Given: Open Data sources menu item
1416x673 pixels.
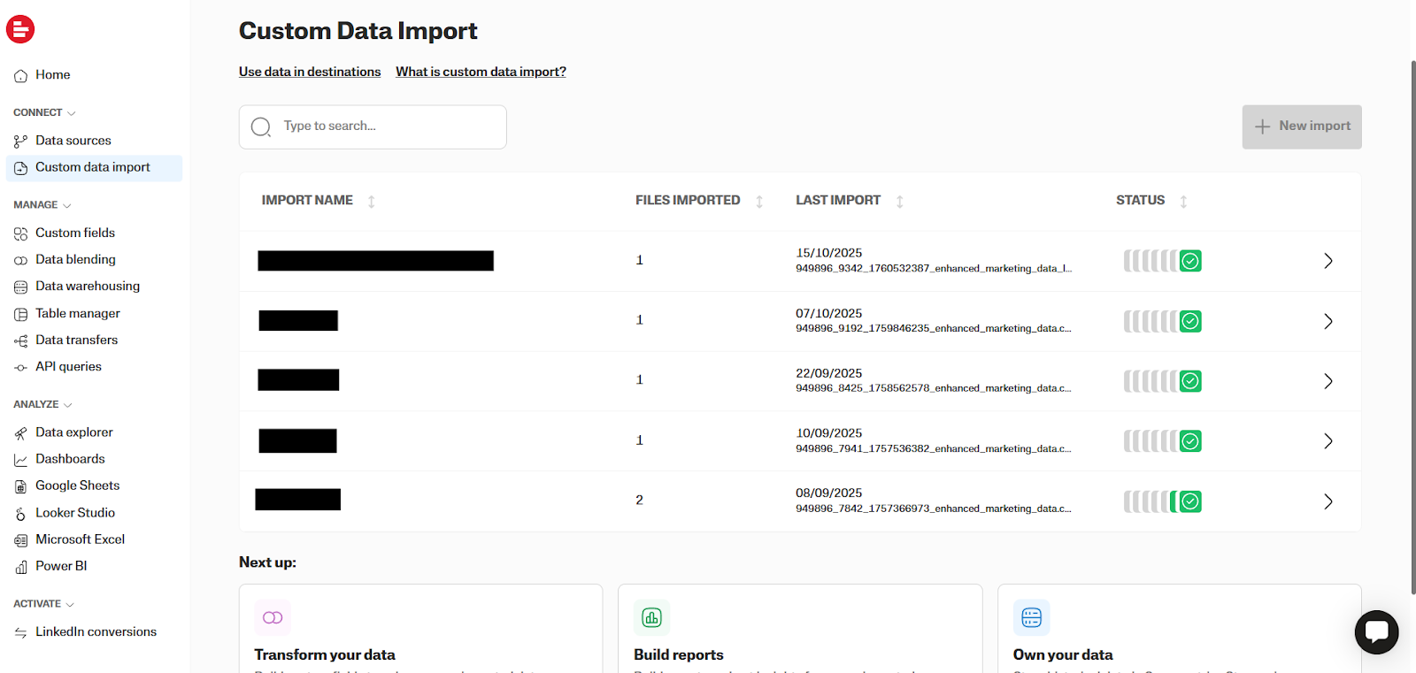Looking at the screenshot, I should point(73,141).
